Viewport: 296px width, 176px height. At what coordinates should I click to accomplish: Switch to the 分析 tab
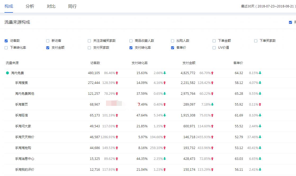(30, 6)
